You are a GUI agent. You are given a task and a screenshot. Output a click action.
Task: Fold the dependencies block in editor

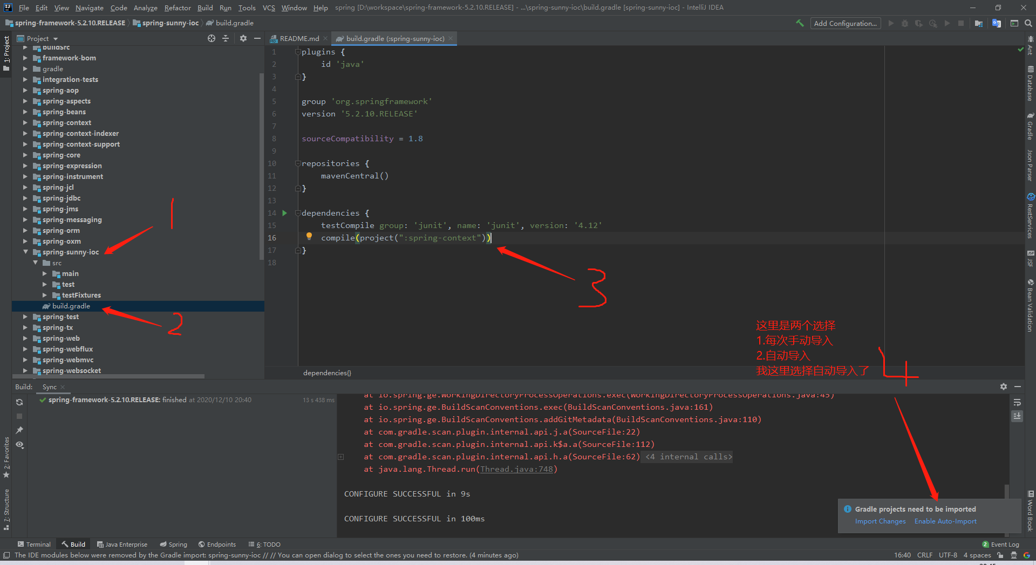tap(298, 213)
